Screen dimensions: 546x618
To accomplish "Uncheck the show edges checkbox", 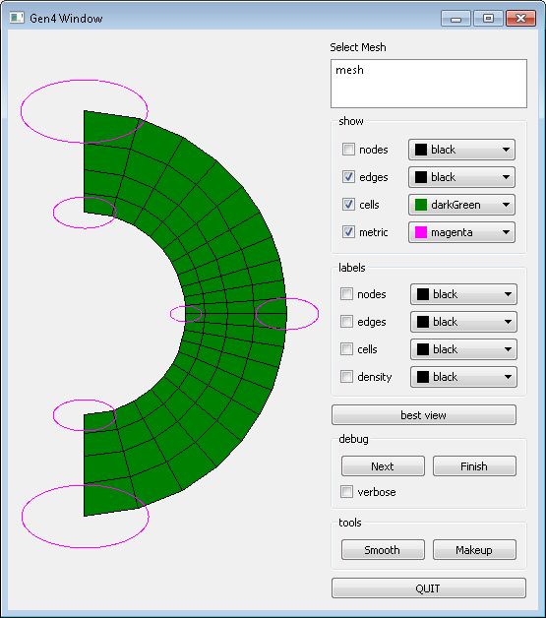I will click(x=348, y=177).
